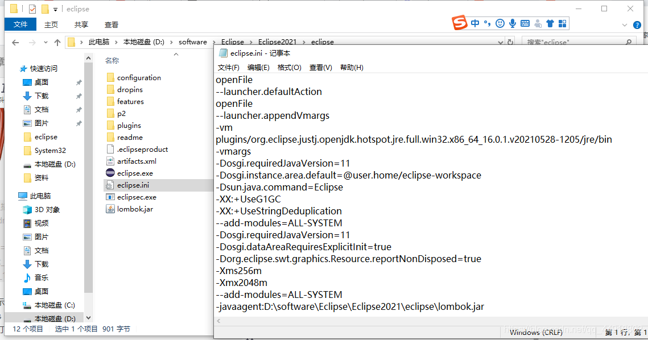Image resolution: width=648 pixels, height=340 pixels.
Task: Open the Sogou toolbar chevron dropdown
Action: (624, 24)
